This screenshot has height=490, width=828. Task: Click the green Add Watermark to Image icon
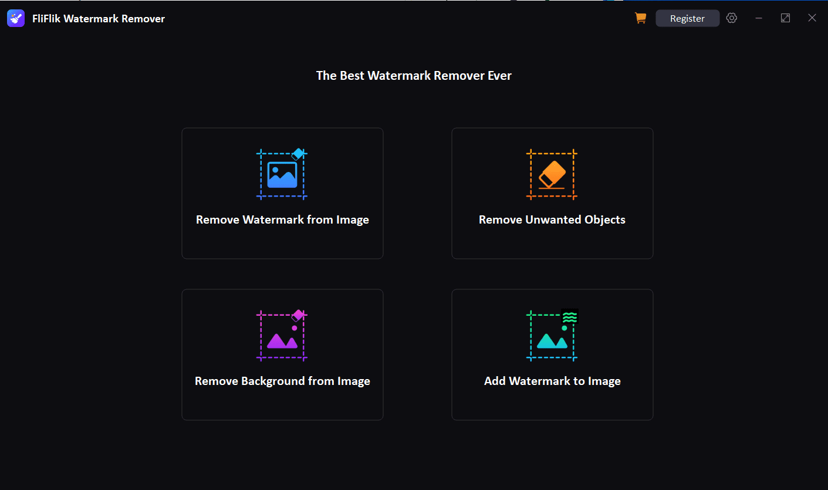552,335
